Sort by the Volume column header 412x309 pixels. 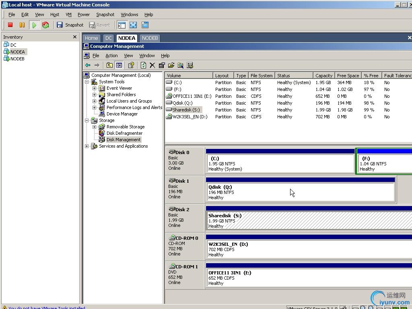(x=189, y=75)
